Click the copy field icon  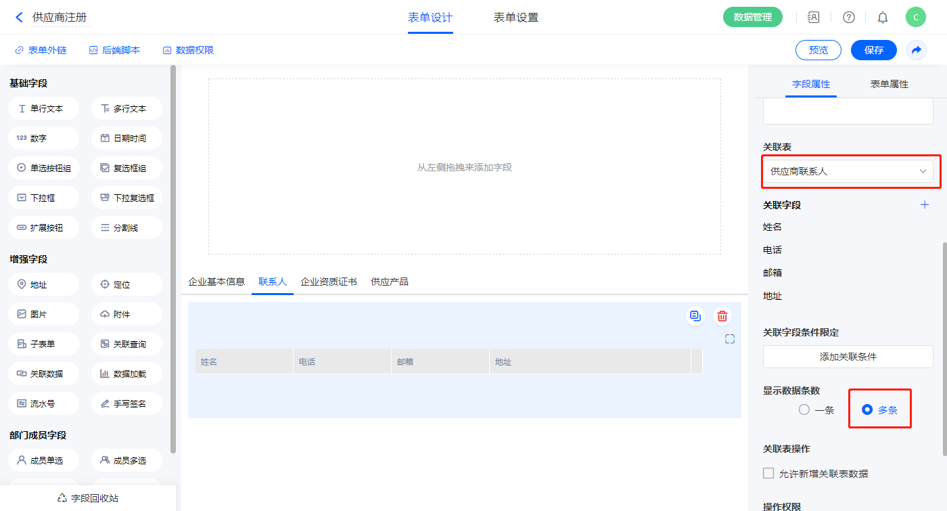click(695, 316)
